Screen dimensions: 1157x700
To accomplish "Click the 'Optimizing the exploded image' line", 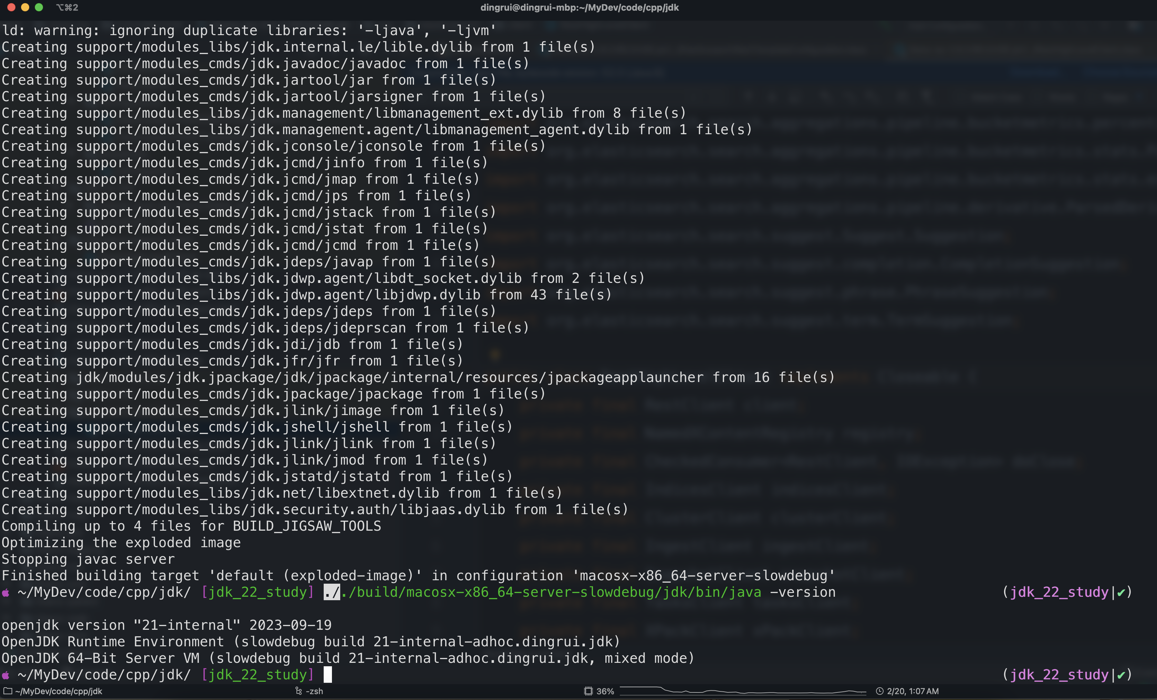I will [121, 543].
